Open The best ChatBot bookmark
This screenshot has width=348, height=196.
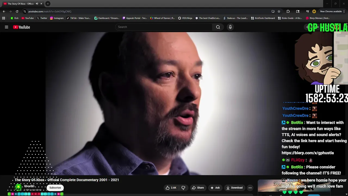coord(208,18)
